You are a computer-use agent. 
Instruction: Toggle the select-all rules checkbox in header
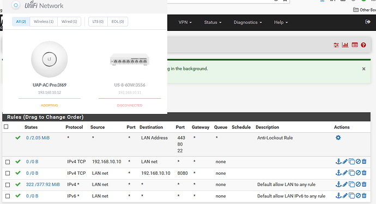pyautogui.click(x=6, y=126)
